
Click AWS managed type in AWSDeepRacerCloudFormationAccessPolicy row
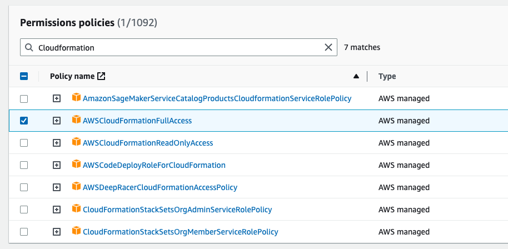[x=404, y=187]
